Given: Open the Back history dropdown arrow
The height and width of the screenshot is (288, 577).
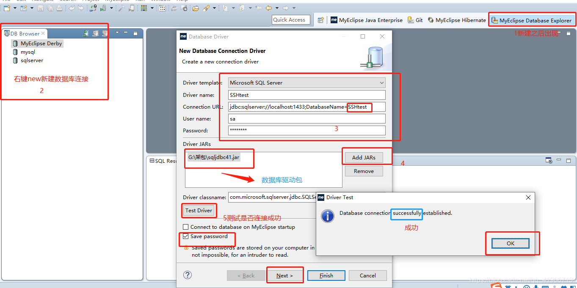Looking at the screenshot, I should point(277,8).
